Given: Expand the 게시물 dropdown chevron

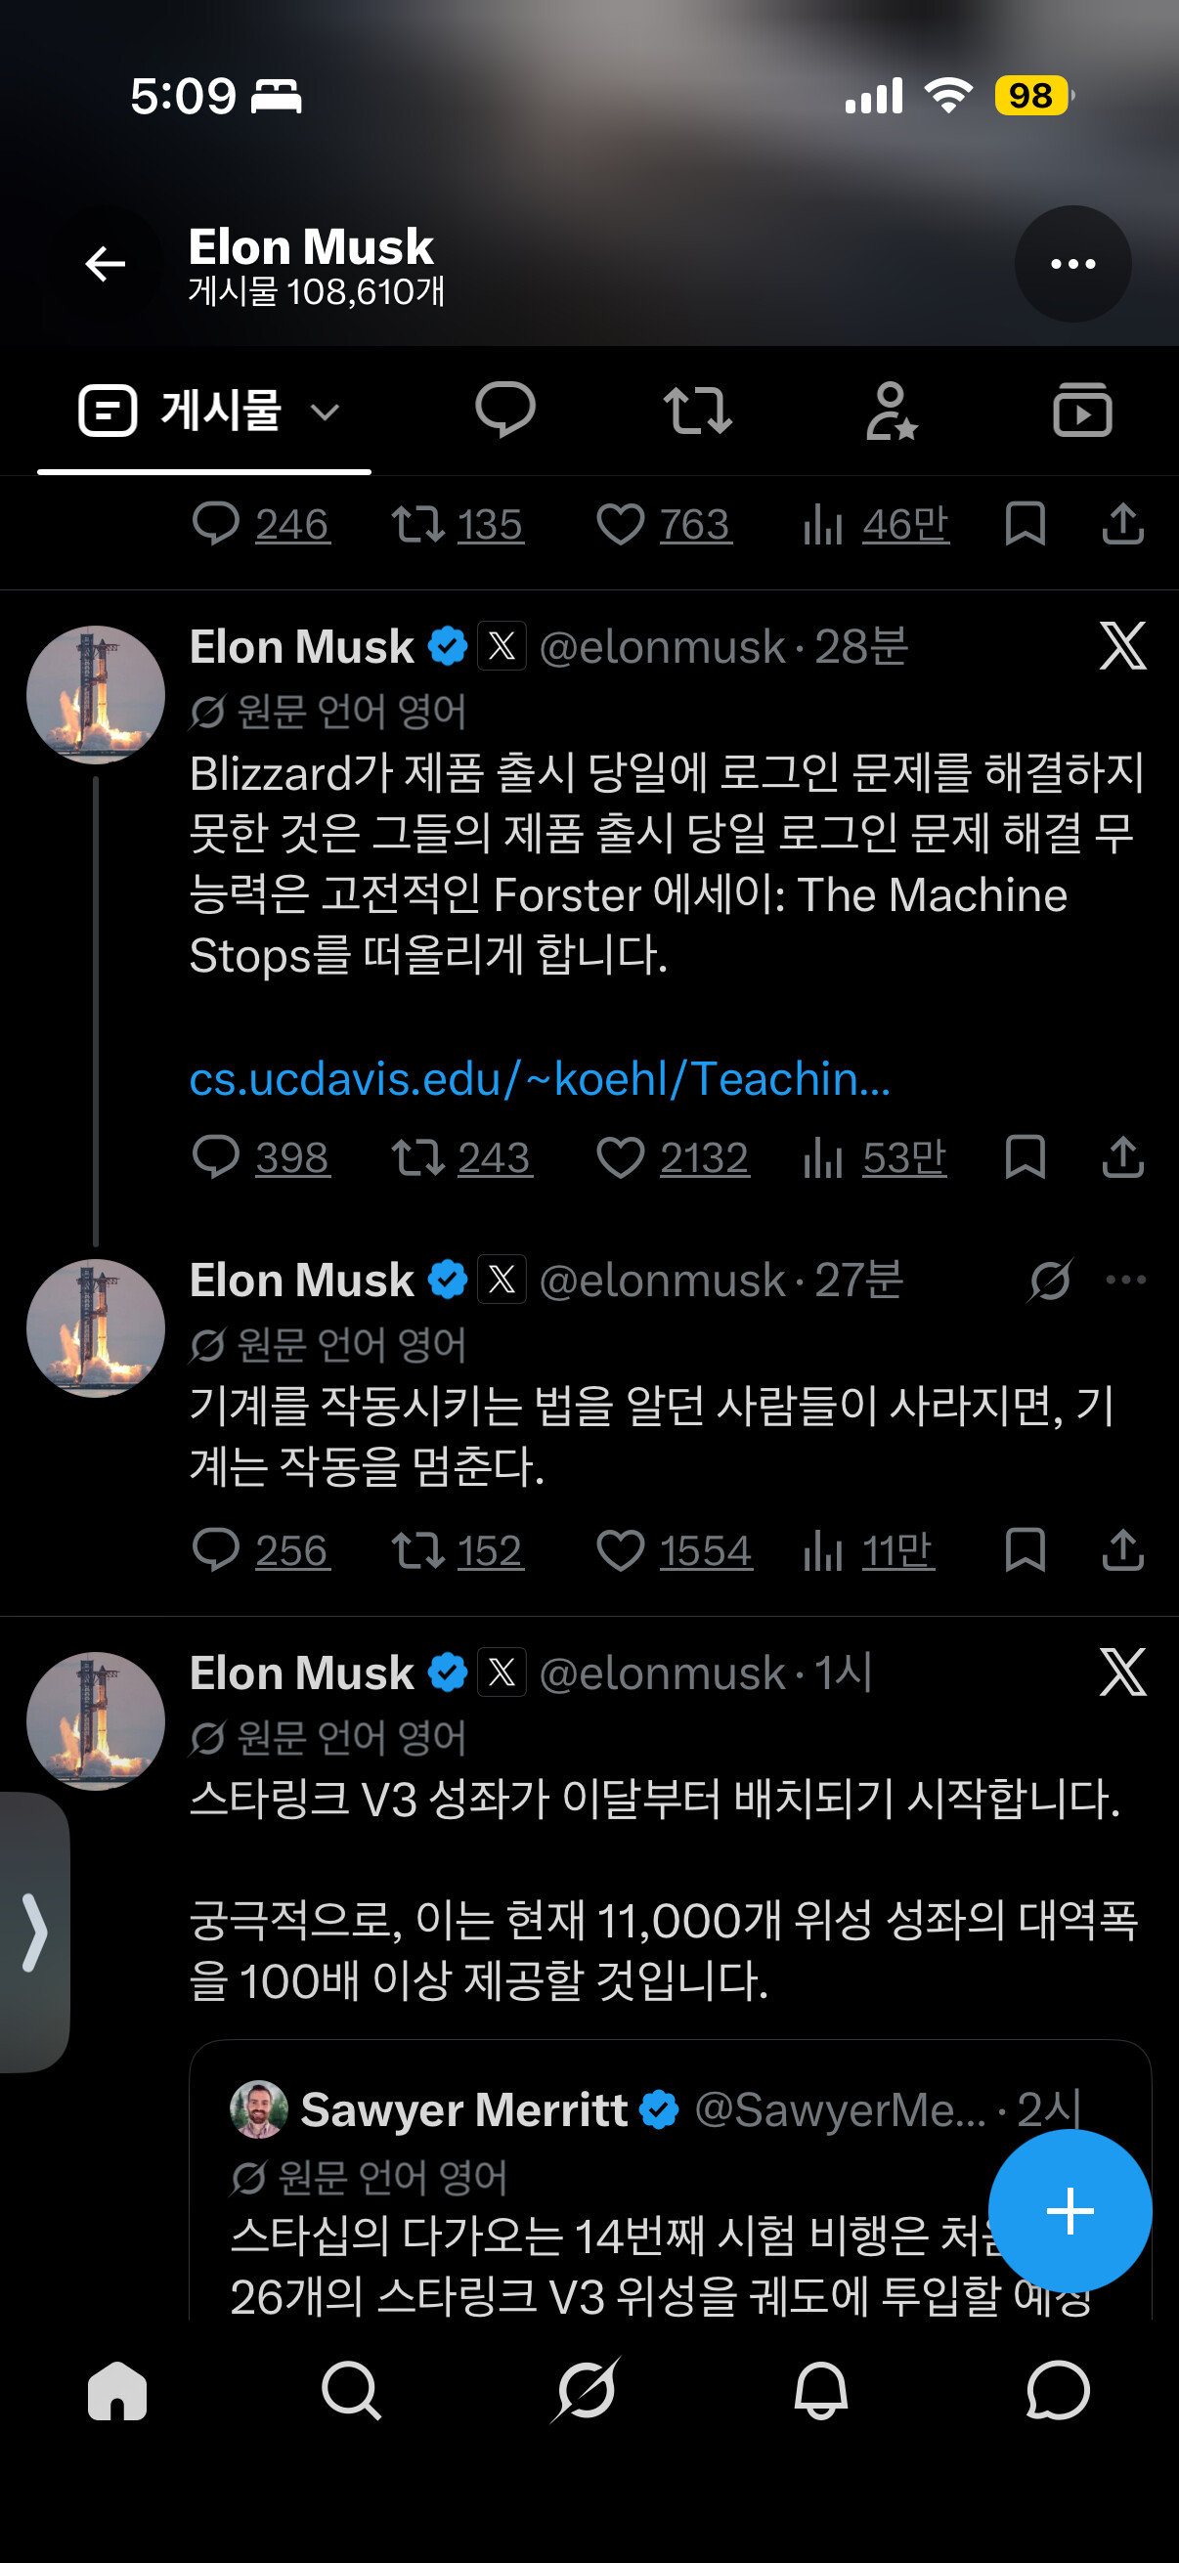Looking at the screenshot, I should pyautogui.click(x=326, y=411).
